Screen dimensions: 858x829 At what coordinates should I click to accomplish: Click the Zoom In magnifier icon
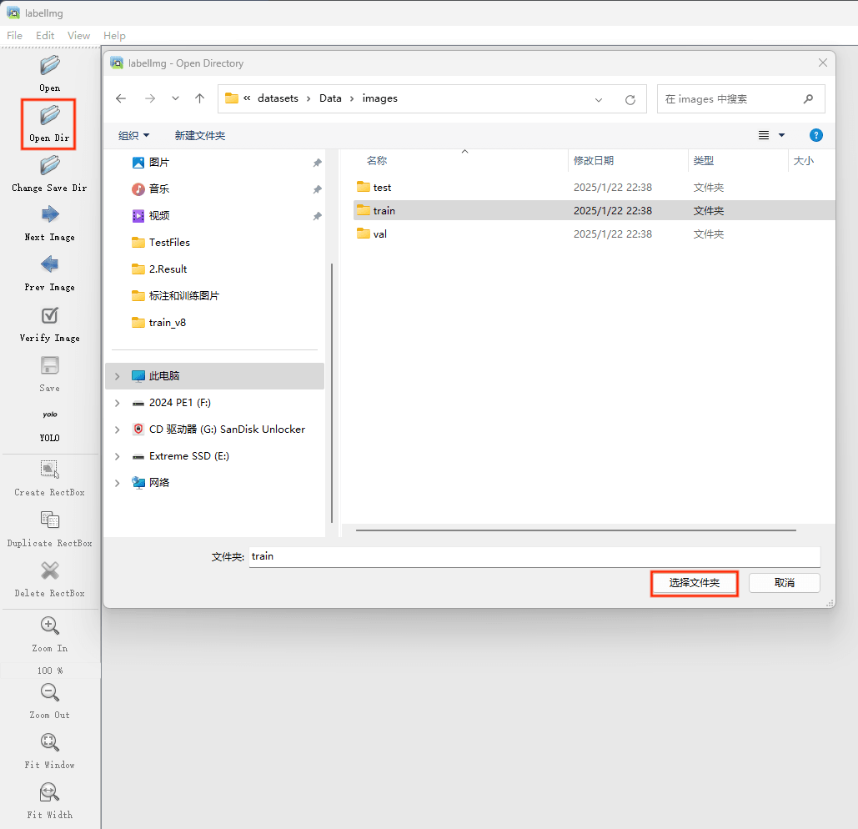(50, 626)
